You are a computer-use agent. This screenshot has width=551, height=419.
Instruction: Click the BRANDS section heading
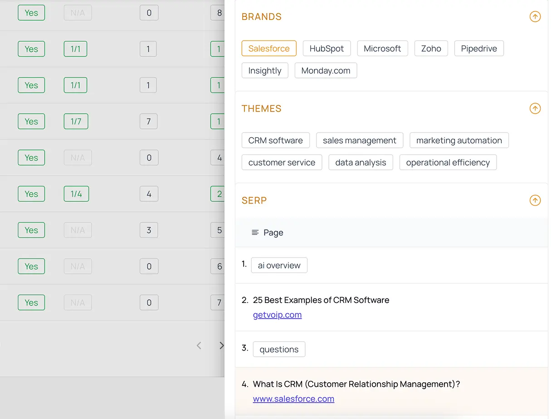click(x=262, y=17)
